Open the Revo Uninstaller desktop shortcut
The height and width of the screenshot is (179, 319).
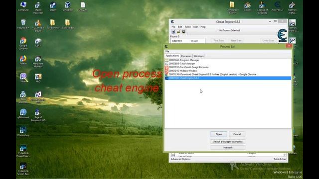point(23,97)
